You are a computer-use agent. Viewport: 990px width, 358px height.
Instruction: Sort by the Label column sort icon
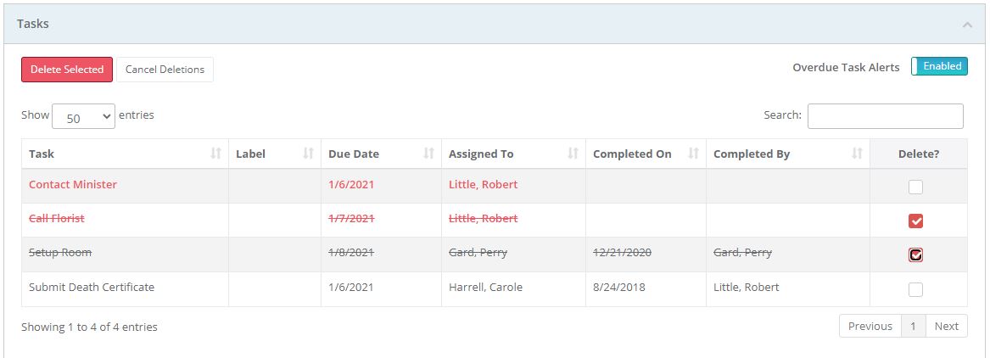[308, 154]
